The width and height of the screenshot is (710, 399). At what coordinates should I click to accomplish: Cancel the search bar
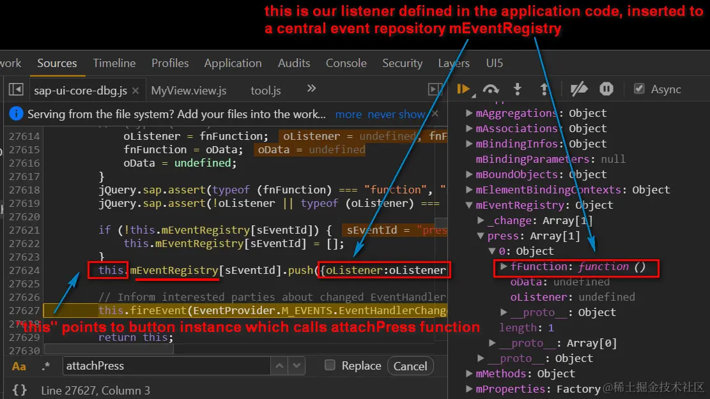tap(410, 366)
